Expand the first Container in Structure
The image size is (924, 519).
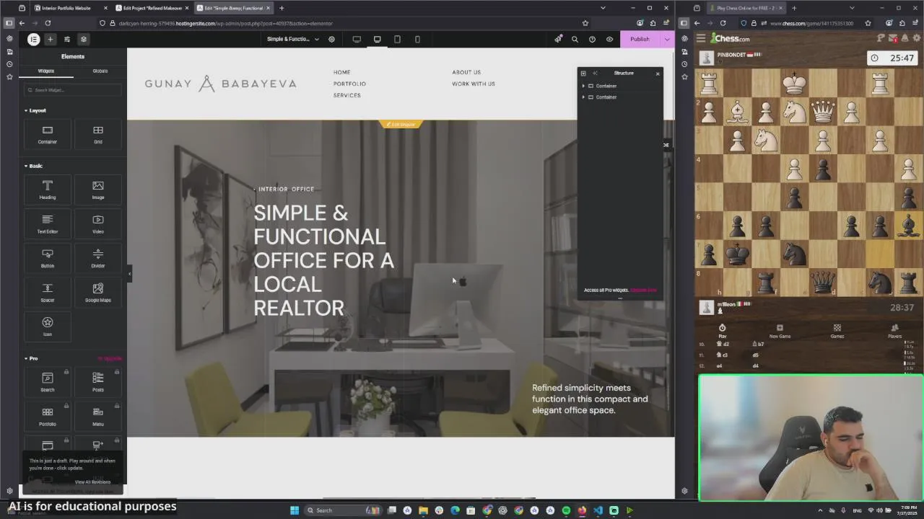tap(583, 86)
